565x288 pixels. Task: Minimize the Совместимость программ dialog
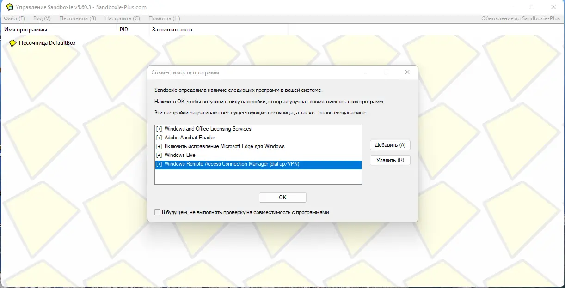pos(365,72)
